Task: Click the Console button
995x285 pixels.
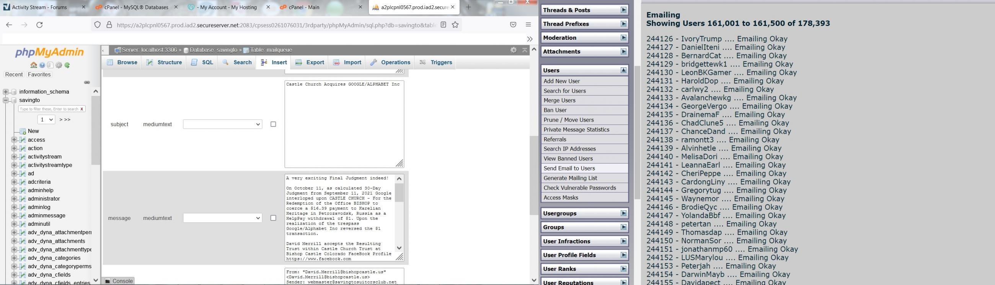Action: pos(119,281)
